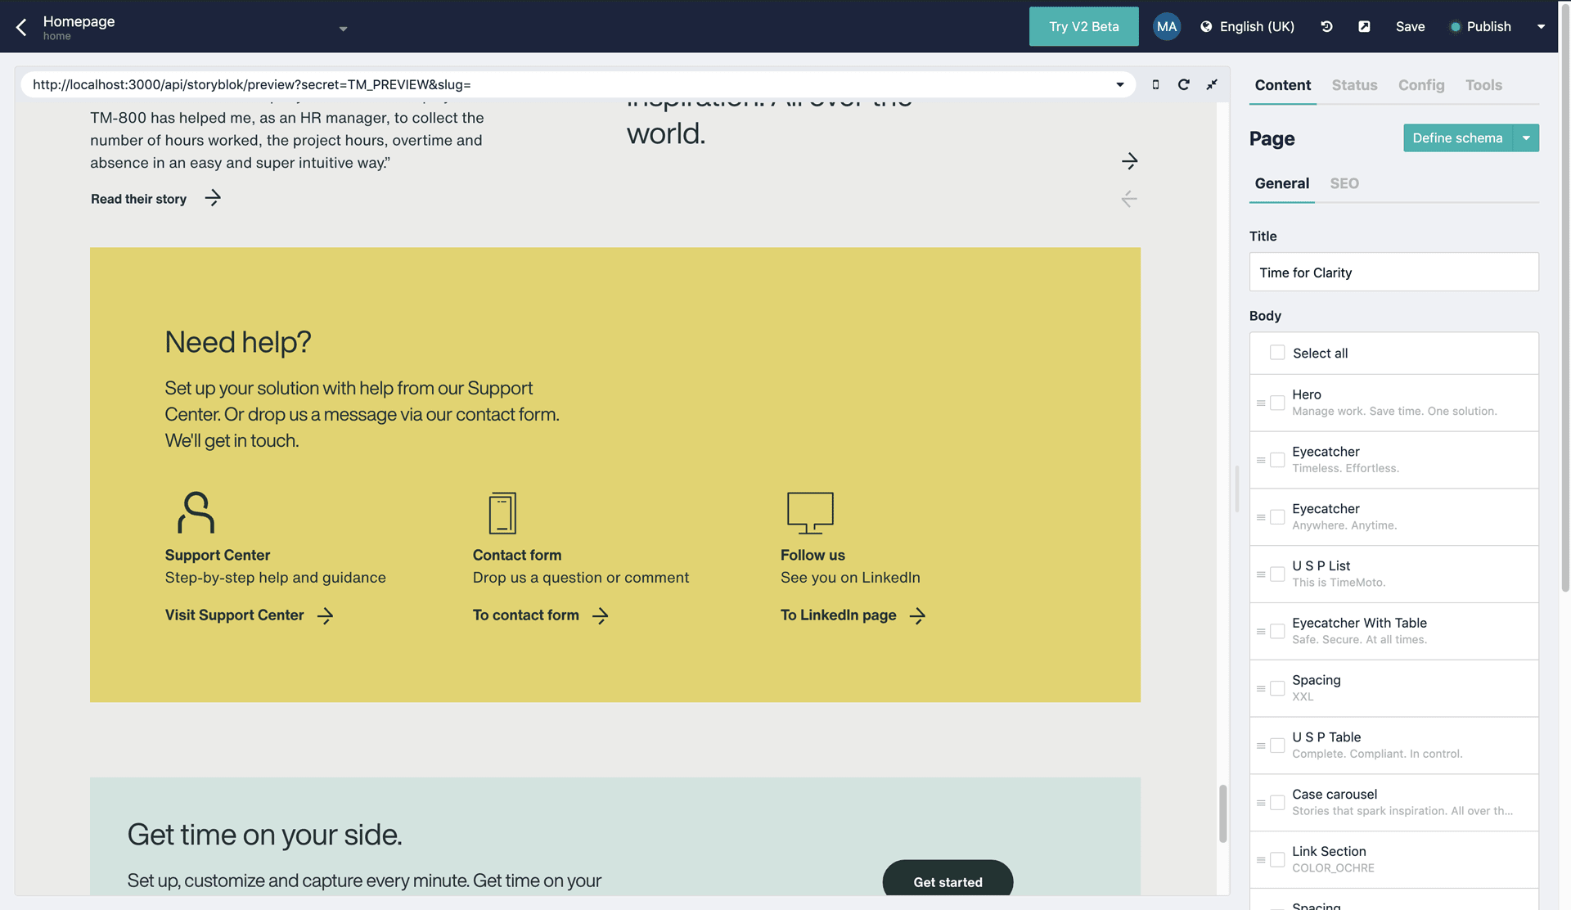The height and width of the screenshot is (910, 1571).
Task: Expand the Define schema dropdown caret
Action: coord(1526,138)
